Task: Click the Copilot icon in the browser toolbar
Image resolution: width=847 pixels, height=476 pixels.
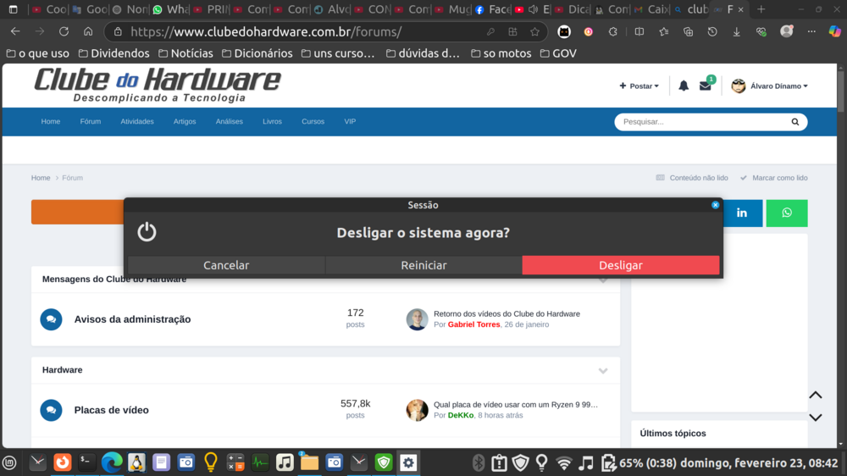Action: pyautogui.click(x=834, y=31)
